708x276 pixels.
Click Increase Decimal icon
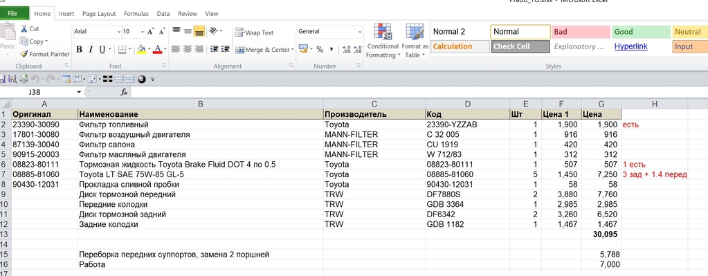(x=346, y=49)
